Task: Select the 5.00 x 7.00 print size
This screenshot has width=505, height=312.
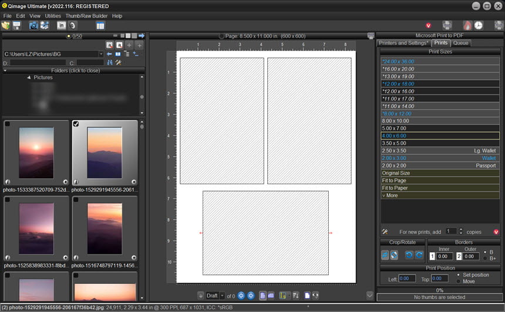Action: (x=440, y=128)
